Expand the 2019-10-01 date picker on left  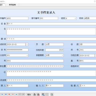tap(27, 45)
